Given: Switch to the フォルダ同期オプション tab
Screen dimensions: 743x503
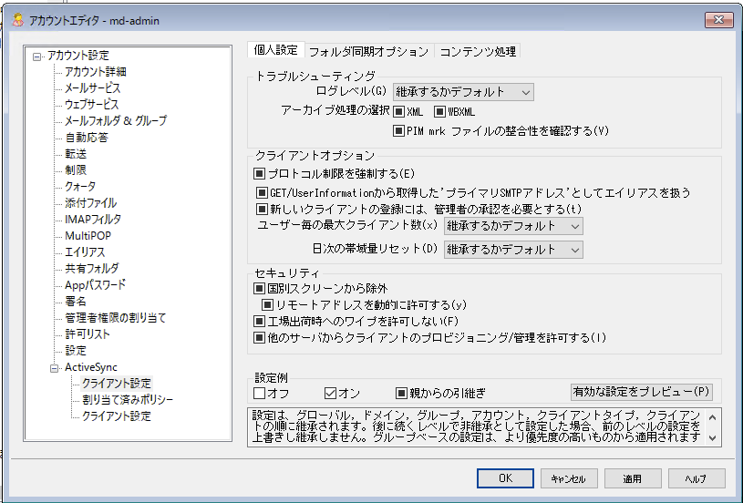Looking at the screenshot, I should click(x=367, y=51).
